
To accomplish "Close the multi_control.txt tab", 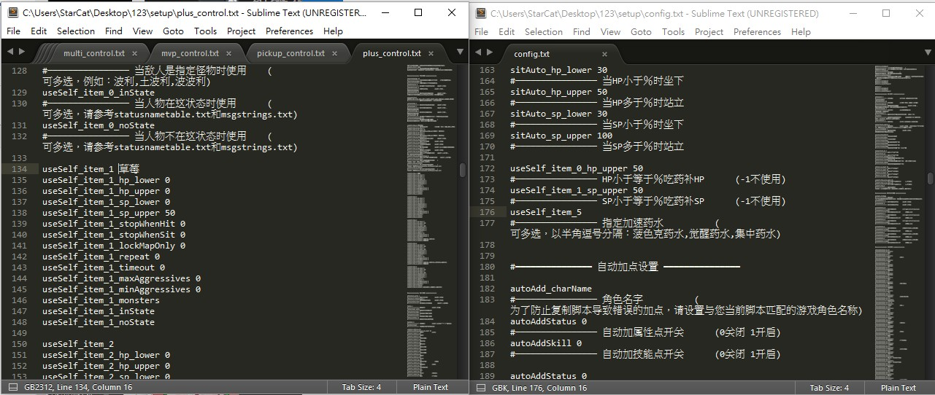I will 137,53.
